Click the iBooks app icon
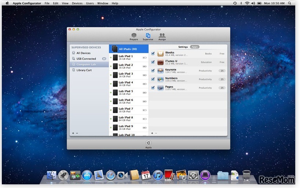300x188 pixels. (160, 54)
